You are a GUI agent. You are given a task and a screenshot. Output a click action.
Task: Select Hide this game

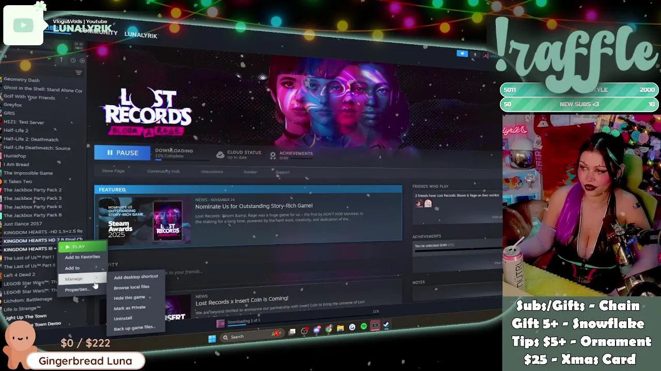click(x=130, y=297)
